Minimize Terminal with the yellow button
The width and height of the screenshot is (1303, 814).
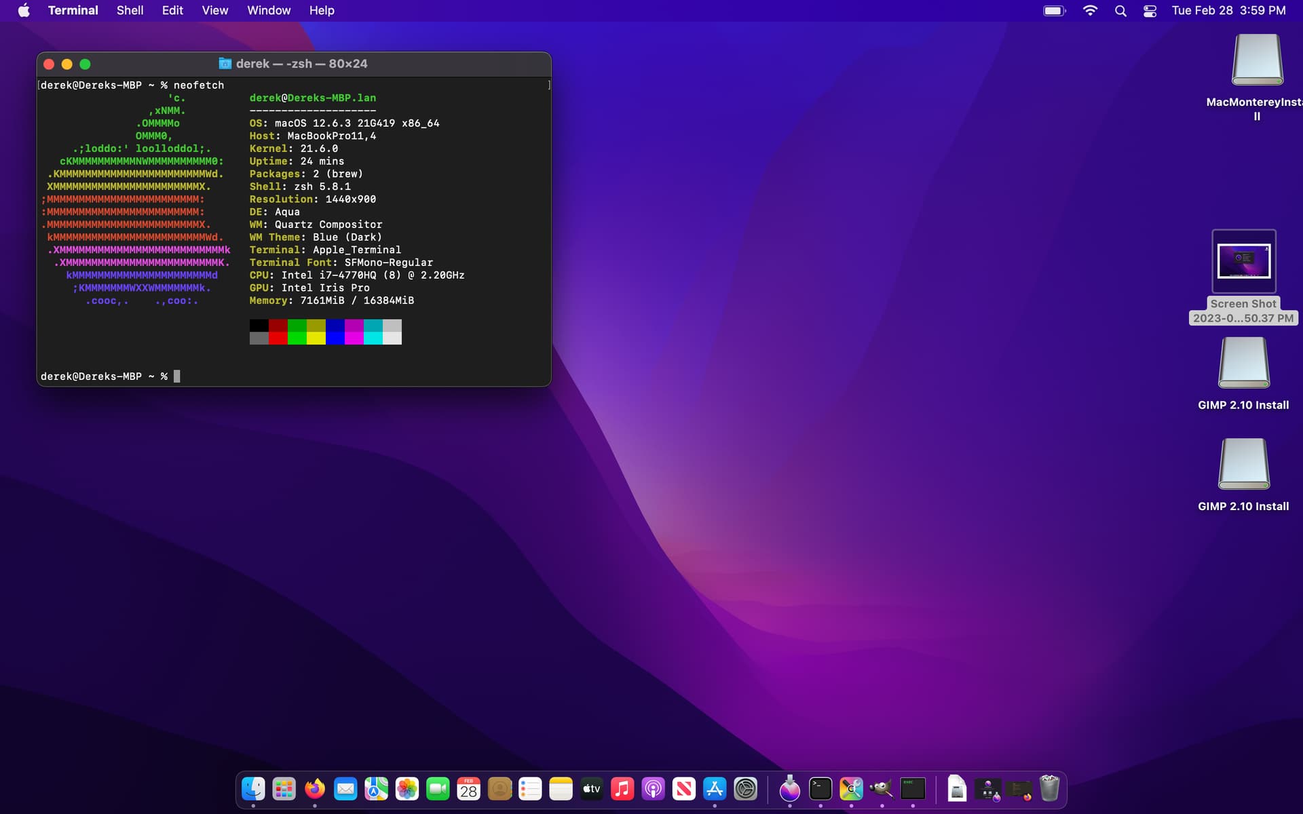(67, 64)
